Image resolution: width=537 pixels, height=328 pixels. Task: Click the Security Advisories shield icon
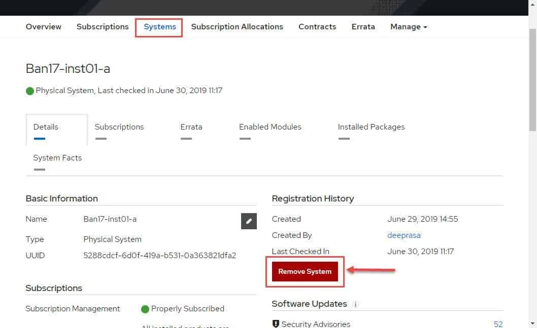[276, 323]
